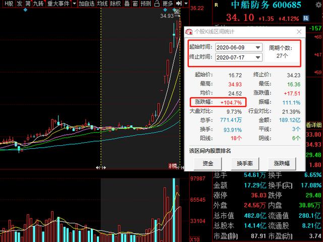This screenshot has height=242, width=323.
Task: Click the X10 volume scale label
Action: click(x=195, y=239)
